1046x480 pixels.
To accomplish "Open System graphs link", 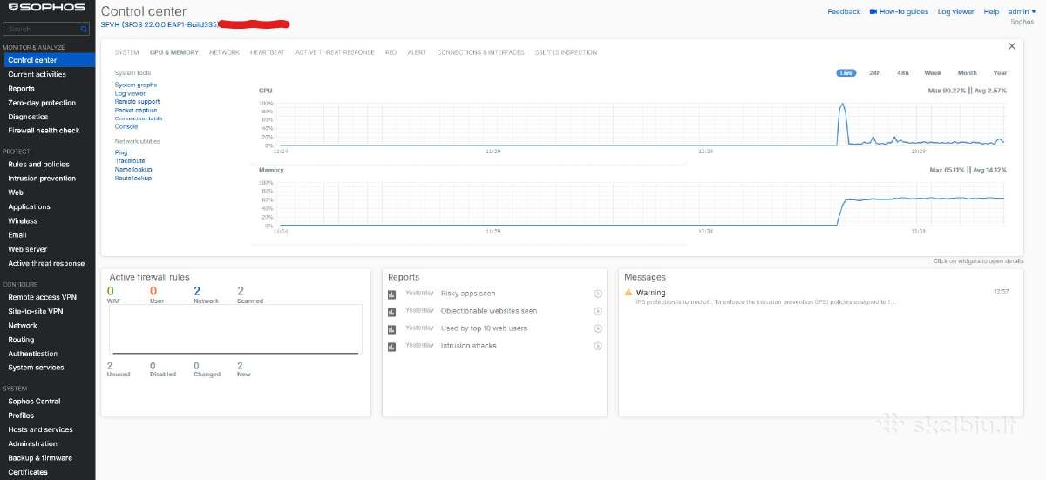I will (x=136, y=85).
